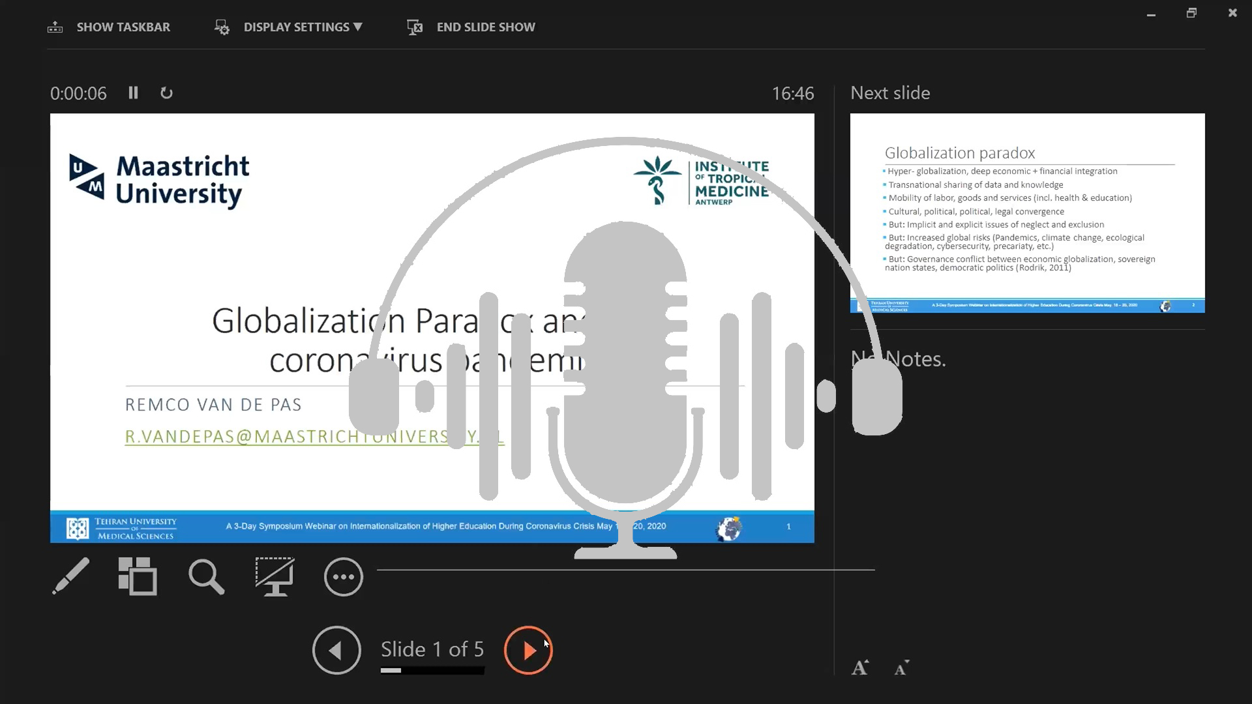Advance to the next slide

click(x=528, y=650)
